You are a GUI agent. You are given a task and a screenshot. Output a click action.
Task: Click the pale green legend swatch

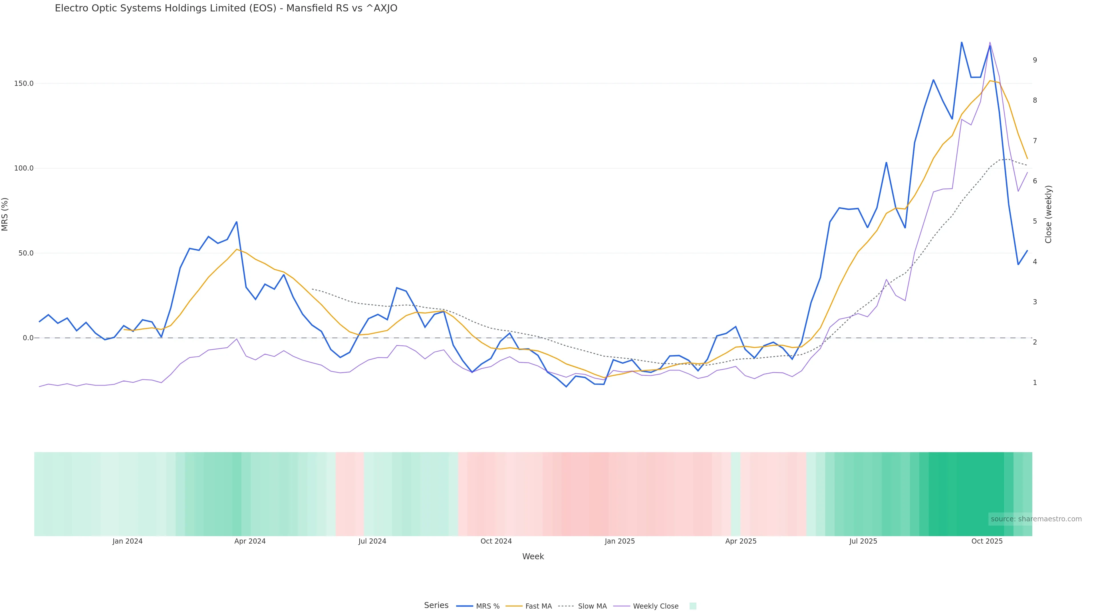693,606
